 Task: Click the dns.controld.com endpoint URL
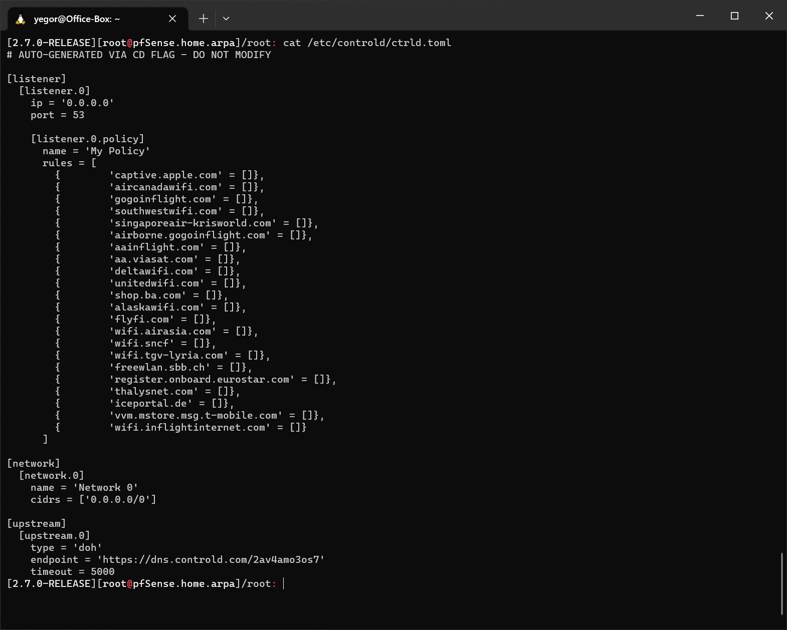coord(211,559)
